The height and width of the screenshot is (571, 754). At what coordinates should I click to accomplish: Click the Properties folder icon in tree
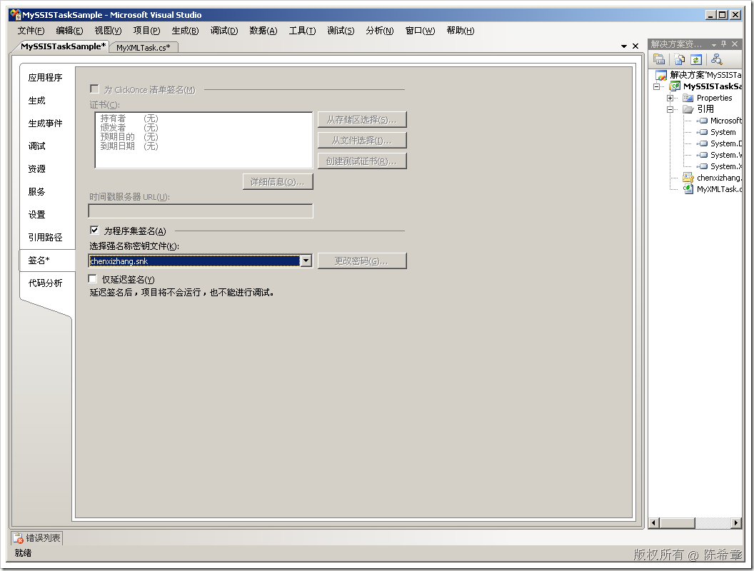click(x=688, y=98)
